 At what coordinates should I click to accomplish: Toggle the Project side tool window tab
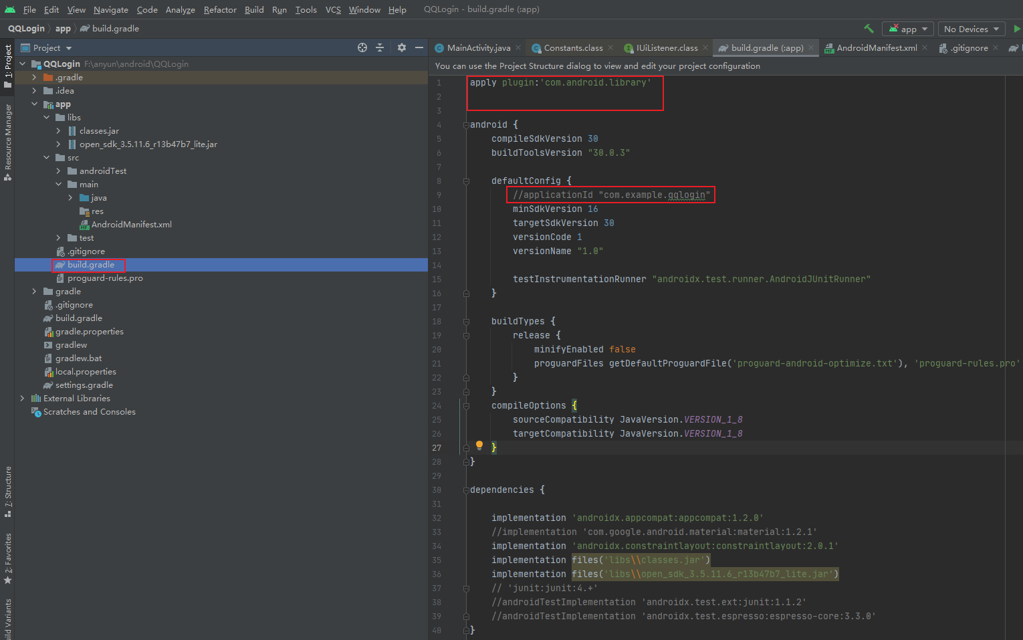point(7,66)
